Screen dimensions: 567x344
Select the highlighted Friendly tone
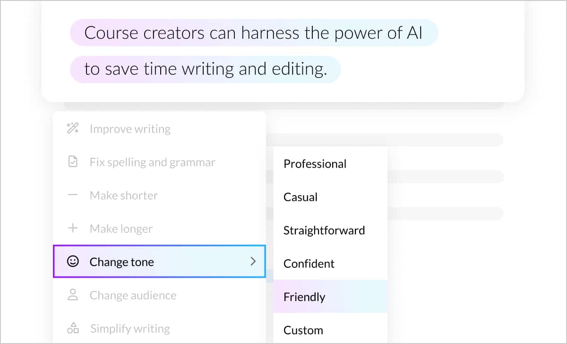click(x=304, y=297)
